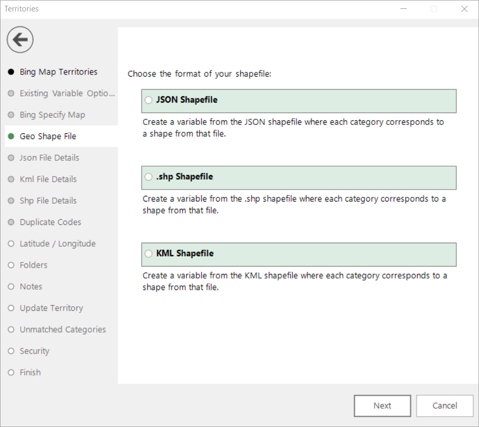Open the Existing Variable Options step
The width and height of the screenshot is (479, 427).
point(67,93)
